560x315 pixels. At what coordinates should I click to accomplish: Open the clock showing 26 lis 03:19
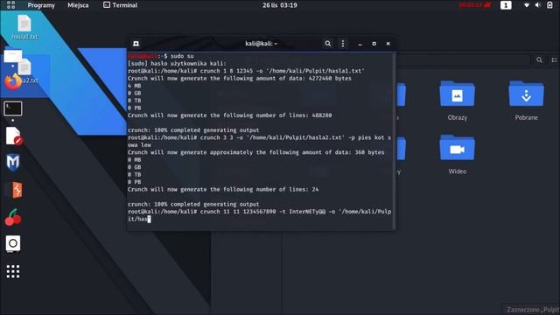[x=280, y=5]
